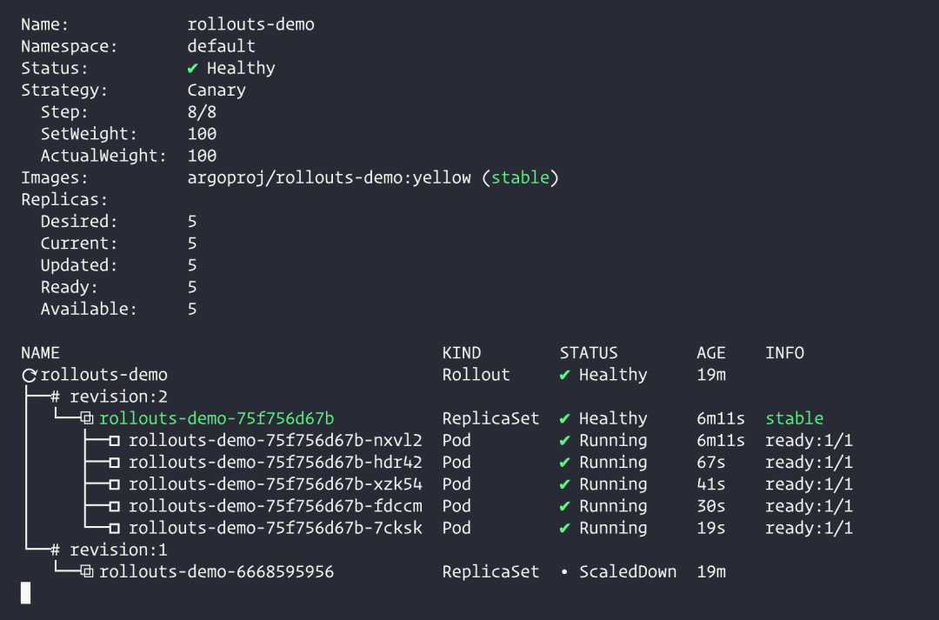
Task: Click the NAME column header
Action: point(40,353)
